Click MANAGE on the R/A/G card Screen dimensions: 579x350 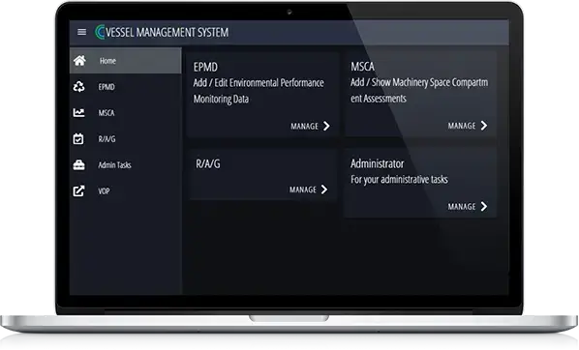pyautogui.click(x=303, y=190)
